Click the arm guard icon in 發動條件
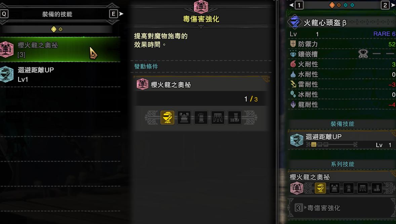The image size is (396, 224). point(201,118)
